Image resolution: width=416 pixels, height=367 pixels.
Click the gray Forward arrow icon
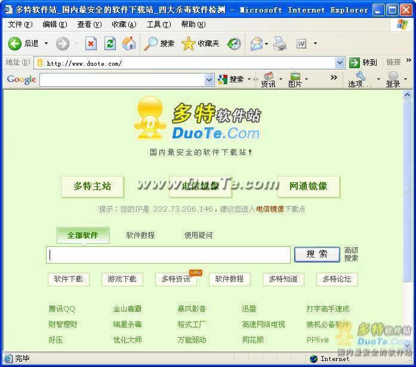click(x=63, y=44)
